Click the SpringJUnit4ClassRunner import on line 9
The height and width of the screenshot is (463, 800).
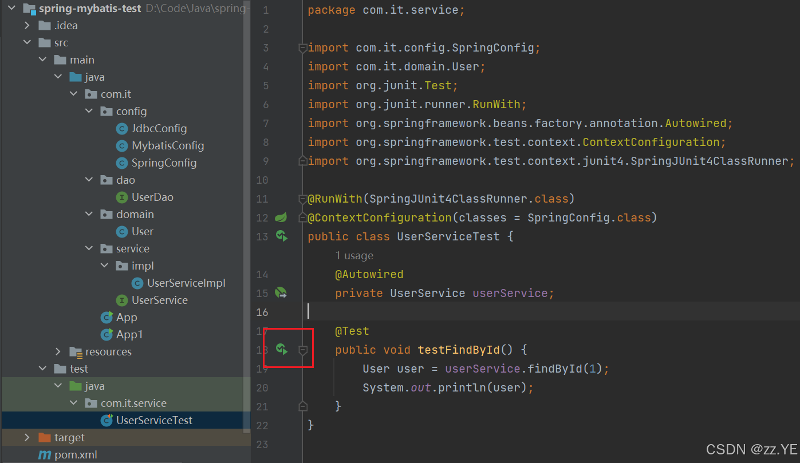point(710,161)
